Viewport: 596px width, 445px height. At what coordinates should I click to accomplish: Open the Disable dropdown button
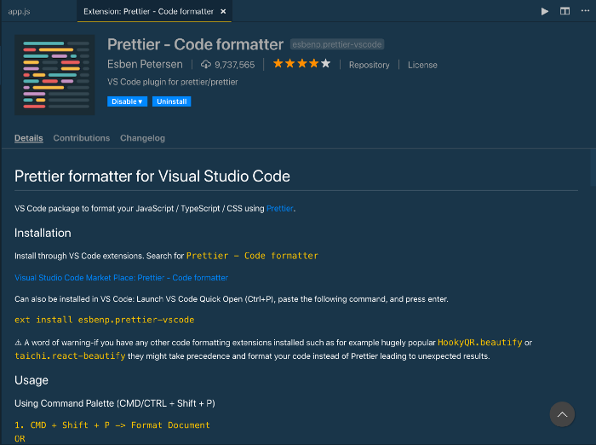coord(127,101)
